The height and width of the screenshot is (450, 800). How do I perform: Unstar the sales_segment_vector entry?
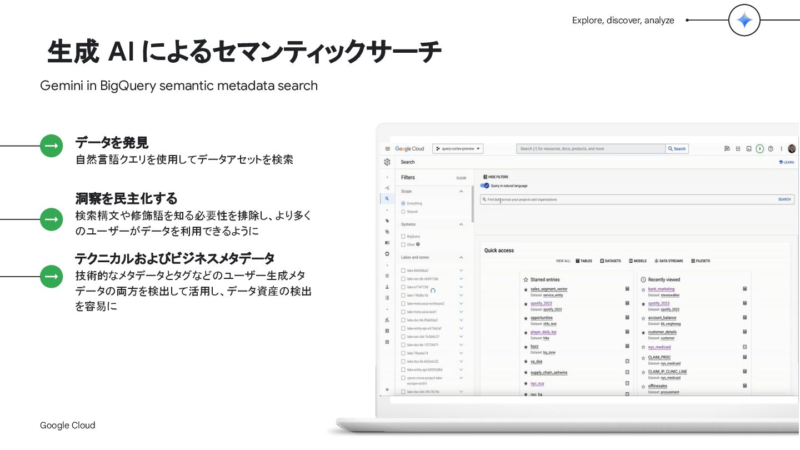[x=526, y=289]
